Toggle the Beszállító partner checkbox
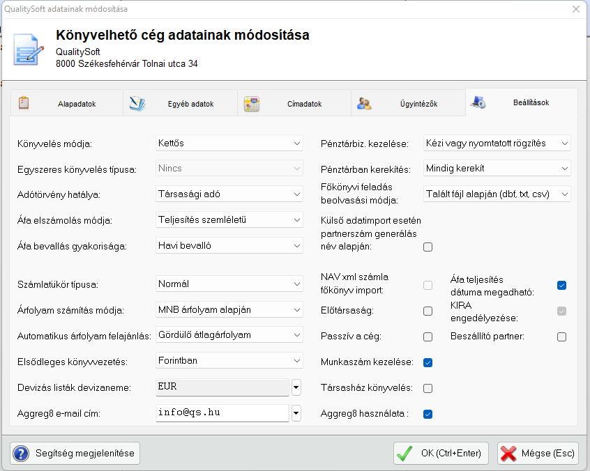The image size is (590, 471). pyautogui.click(x=561, y=337)
